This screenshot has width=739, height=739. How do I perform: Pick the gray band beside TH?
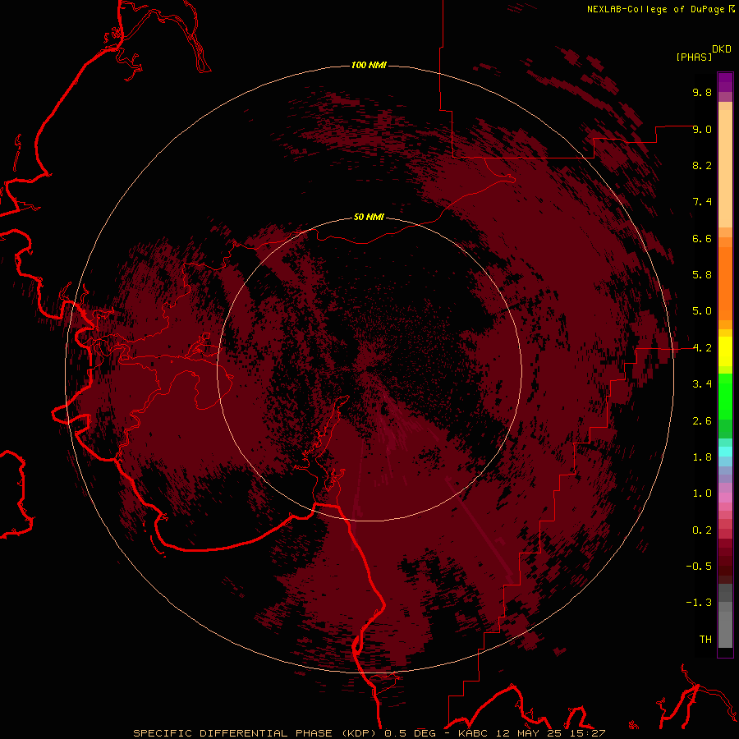coord(725,629)
